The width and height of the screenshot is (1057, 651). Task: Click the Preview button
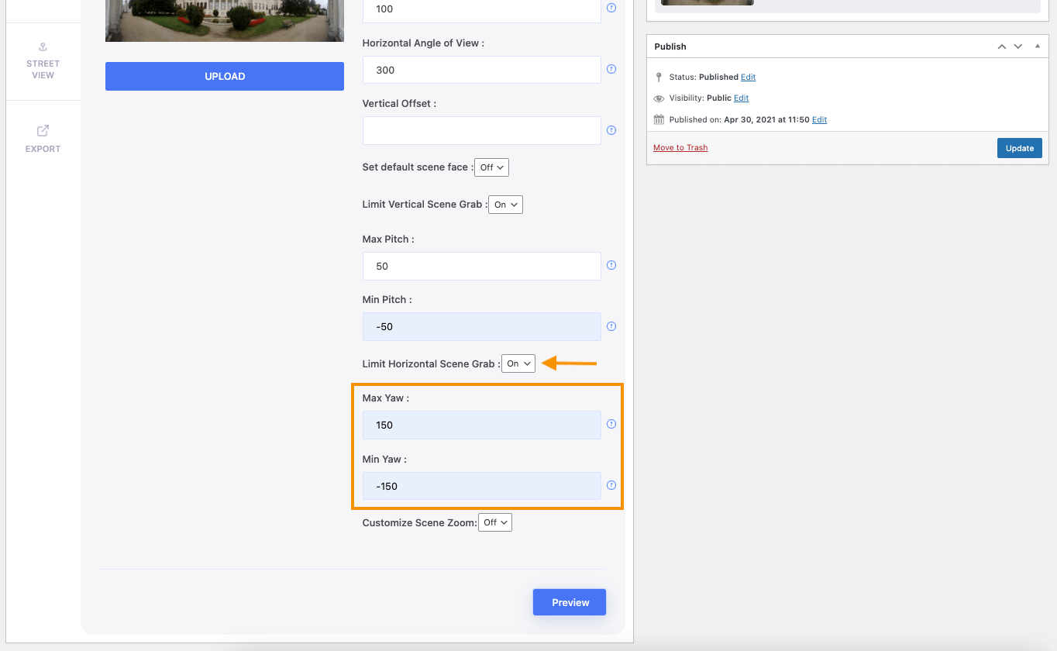[570, 602]
